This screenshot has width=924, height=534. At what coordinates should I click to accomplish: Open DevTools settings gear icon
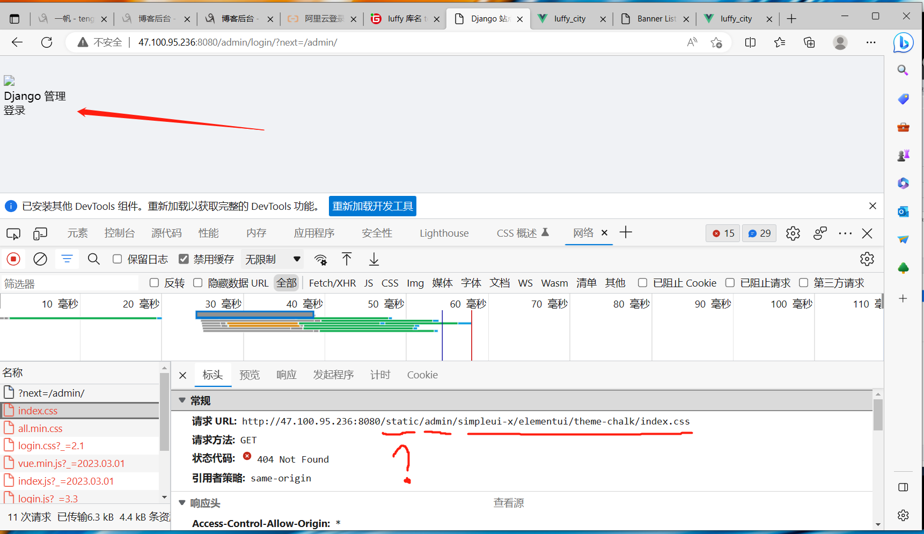coord(793,233)
